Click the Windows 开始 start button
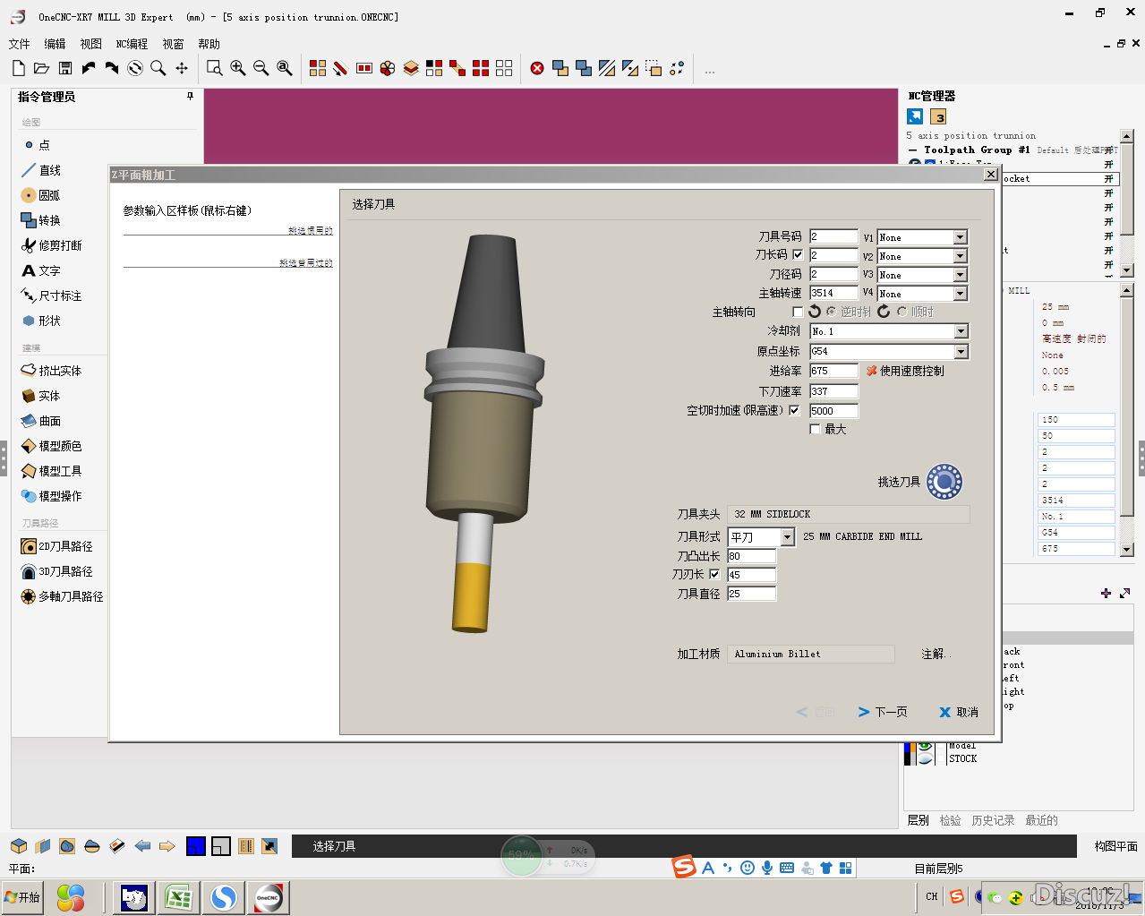The height and width of the screenshot is (916, 1145). [x=22, y=897]
